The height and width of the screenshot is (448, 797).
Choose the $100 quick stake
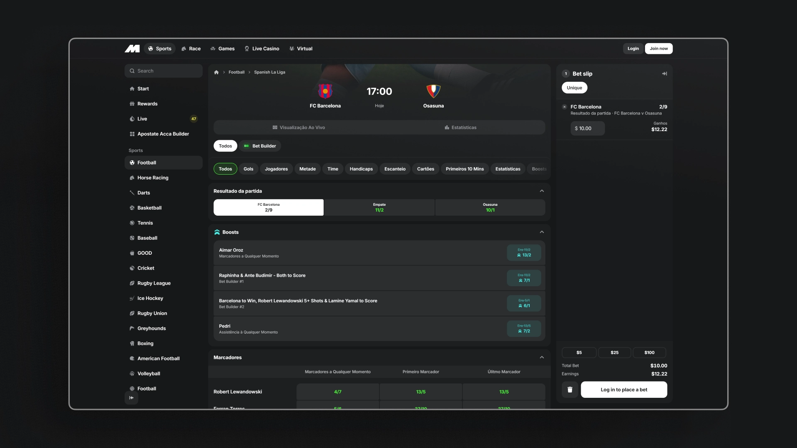point(649,353)
